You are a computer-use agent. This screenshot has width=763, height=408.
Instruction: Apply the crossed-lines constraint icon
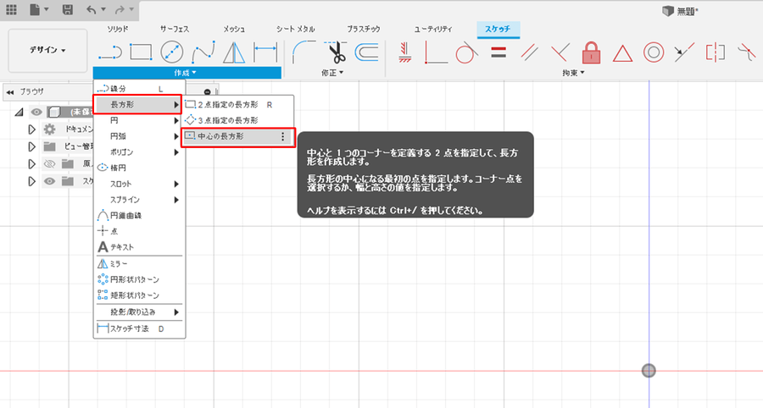[560, 52]
